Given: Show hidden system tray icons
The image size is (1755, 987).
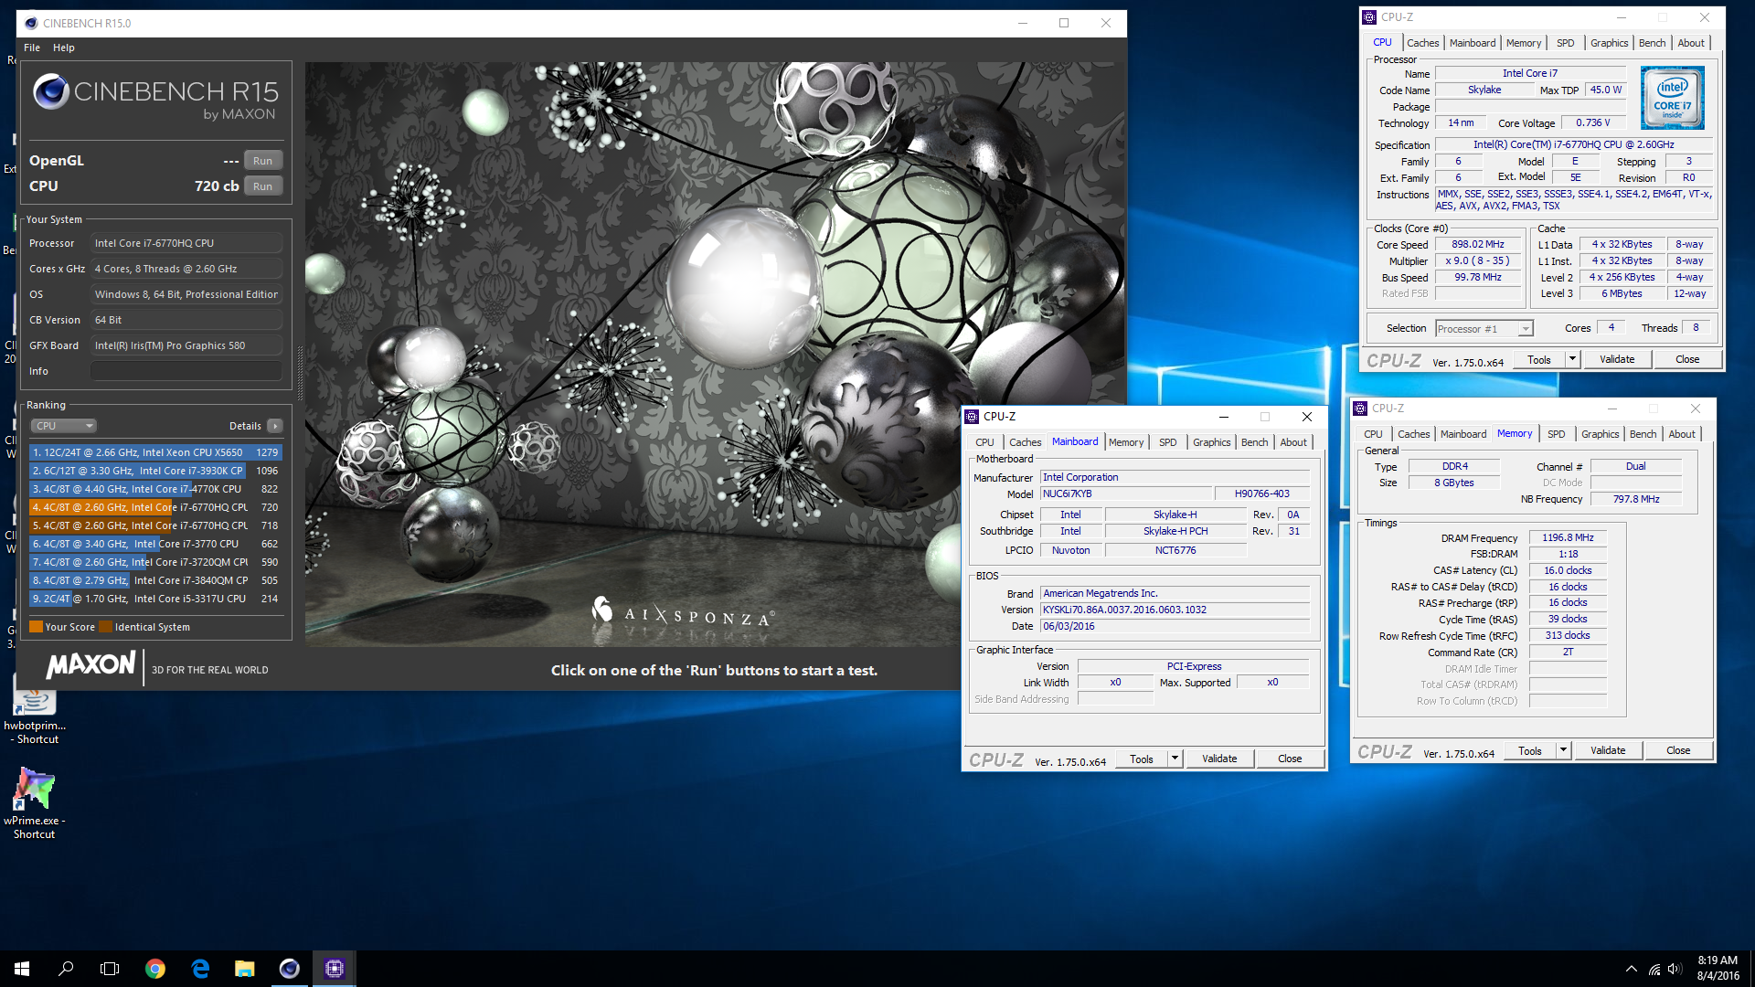Looking at the screenshot, I should tap(1631, 969).
